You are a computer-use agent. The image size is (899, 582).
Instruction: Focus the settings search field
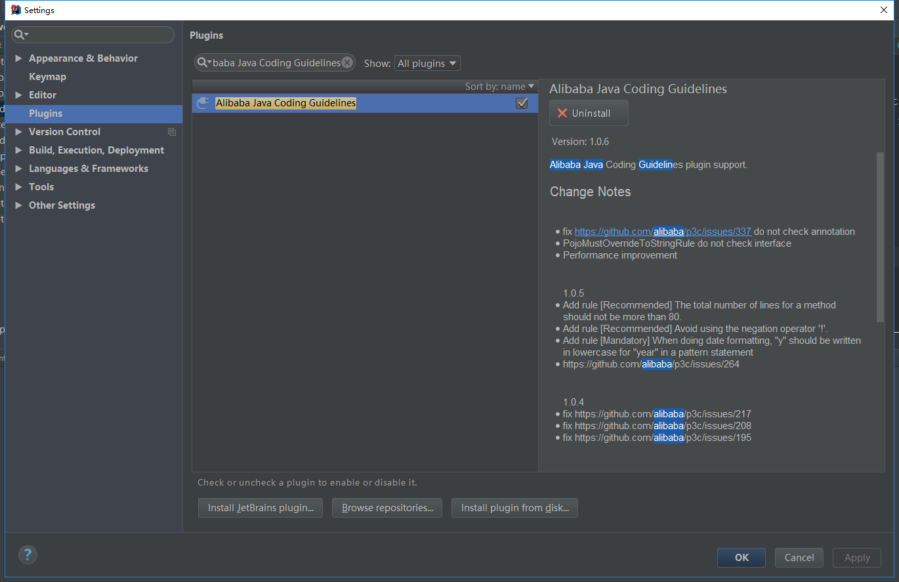tap(93, 35)
